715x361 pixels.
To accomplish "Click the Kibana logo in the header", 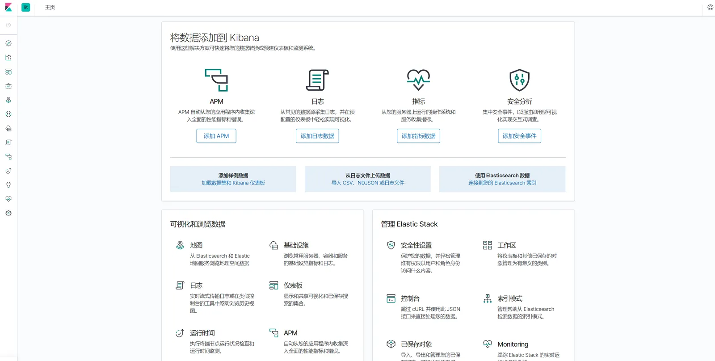I will click(x=8, y=8).
